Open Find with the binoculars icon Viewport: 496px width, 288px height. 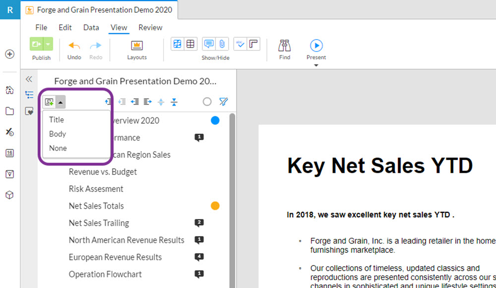[x=285, y=46]
